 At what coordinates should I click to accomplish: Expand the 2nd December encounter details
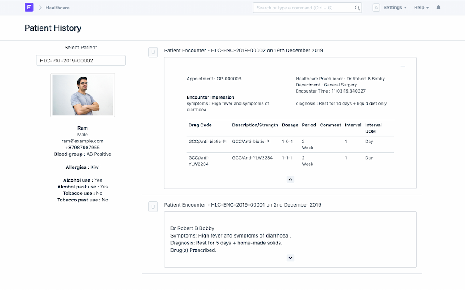[x=290, y=258]
